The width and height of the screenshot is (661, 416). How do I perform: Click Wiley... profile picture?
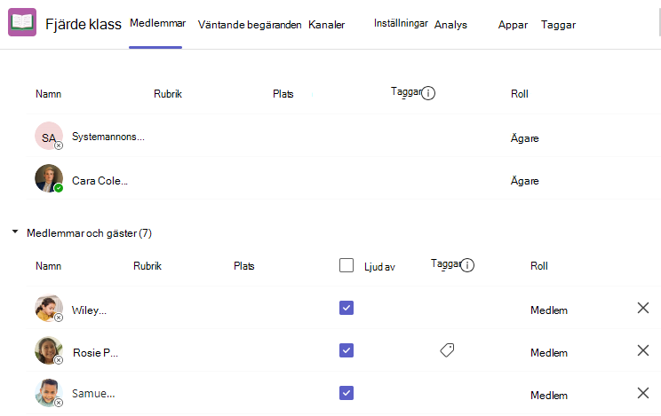coord(49,308)
